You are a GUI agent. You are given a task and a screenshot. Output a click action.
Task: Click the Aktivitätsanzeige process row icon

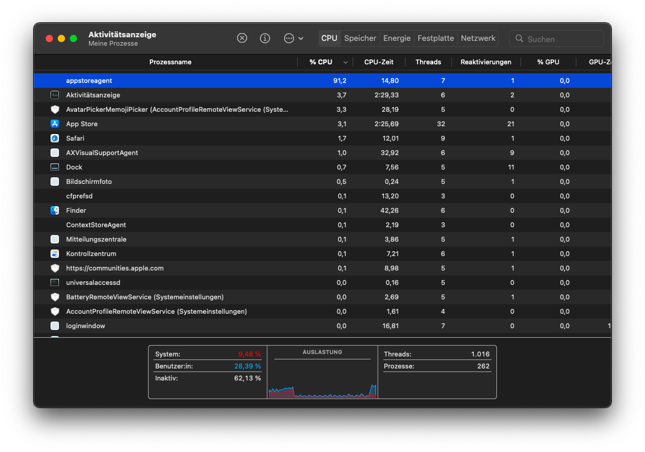pyautogui.click(x=55, y=95)
